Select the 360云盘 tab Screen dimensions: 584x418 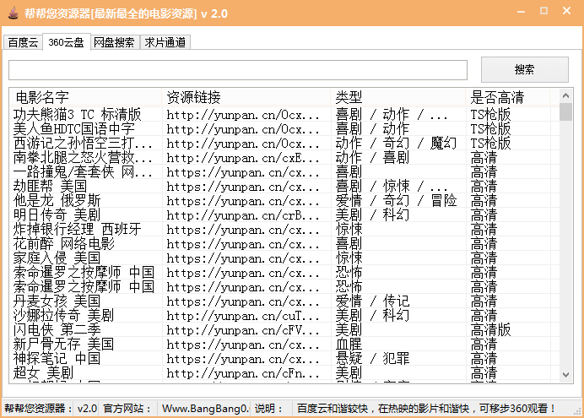[66, 41]
